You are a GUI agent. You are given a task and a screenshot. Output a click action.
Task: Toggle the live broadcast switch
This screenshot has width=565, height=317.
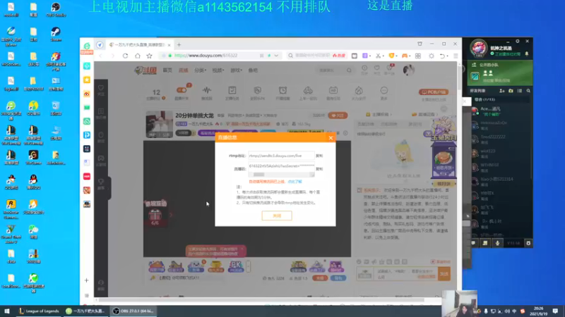[182, 90]
